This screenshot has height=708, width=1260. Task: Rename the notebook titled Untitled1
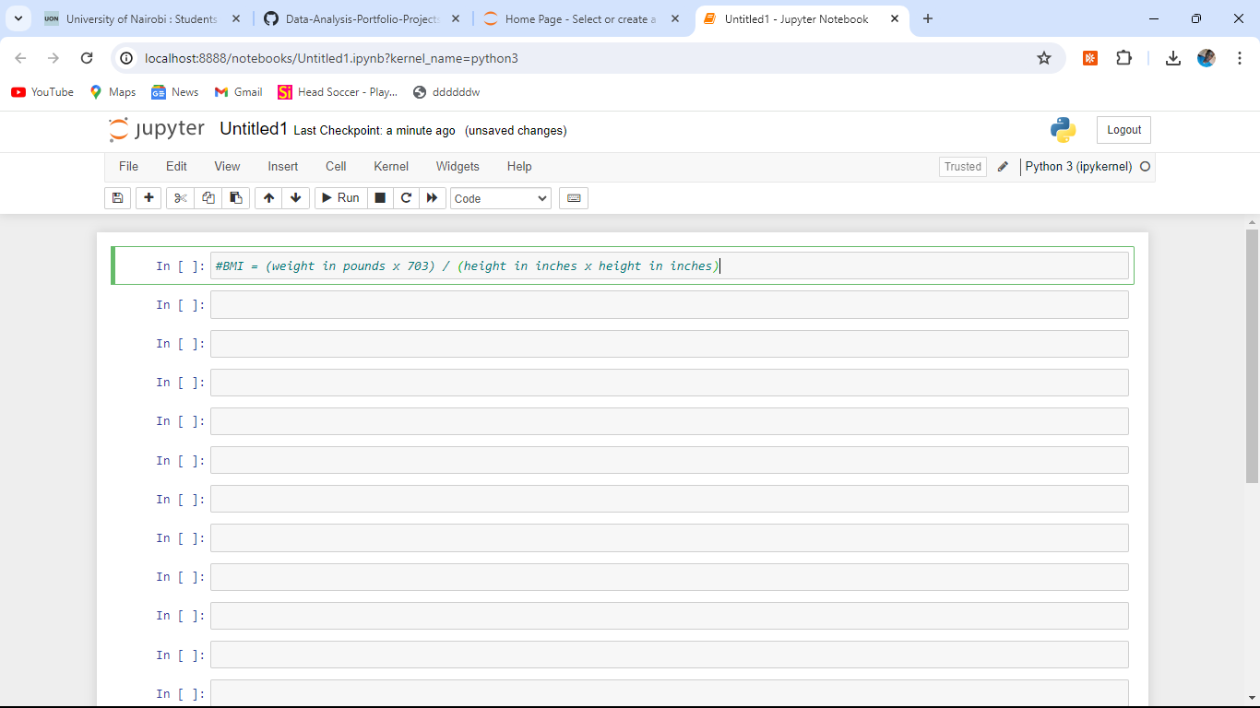pos(254,129)
